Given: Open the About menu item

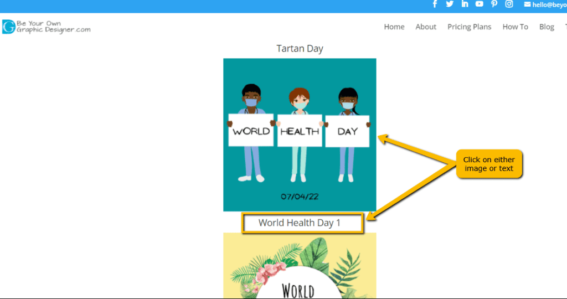Looking at the screenshot, I should point(426,27).
